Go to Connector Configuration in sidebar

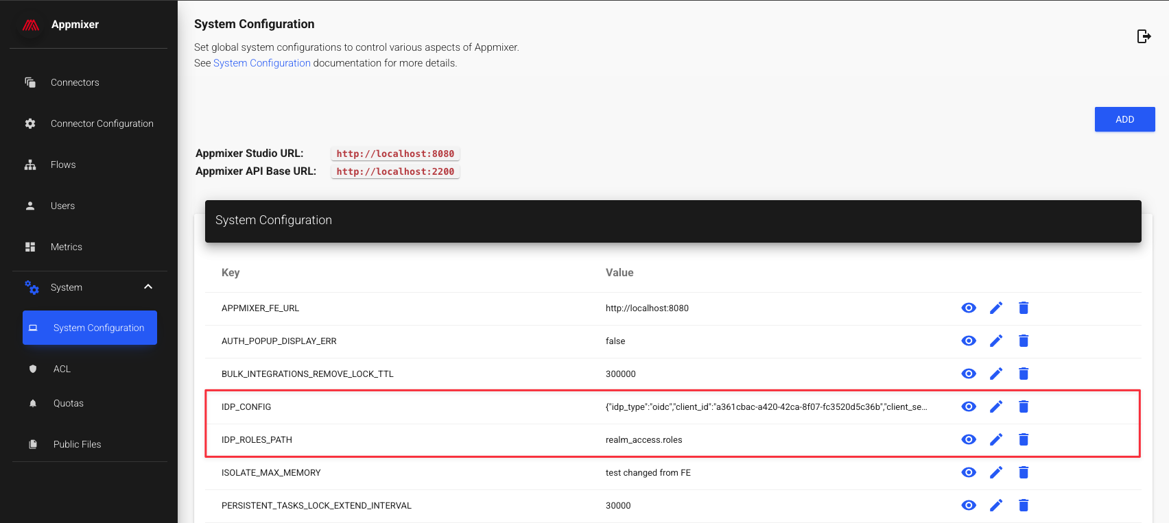[x=102, y=123]
